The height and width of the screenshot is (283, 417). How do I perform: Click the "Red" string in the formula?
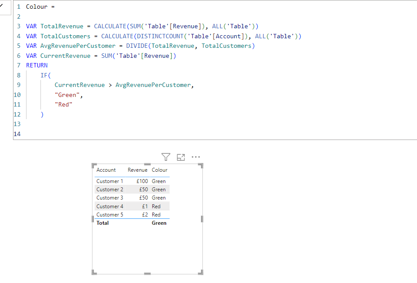[63, 104]
